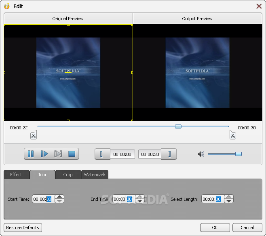
Task: Pause playback with the pause button
Action: click(31, 154)
